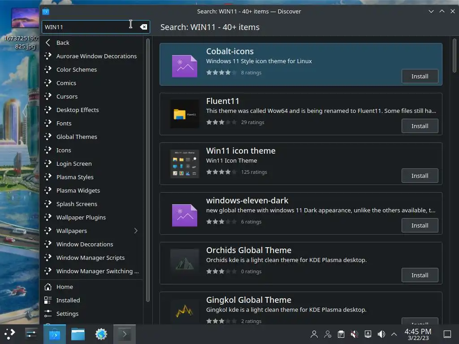Click the Gingkol Global Theme icon

184,311
